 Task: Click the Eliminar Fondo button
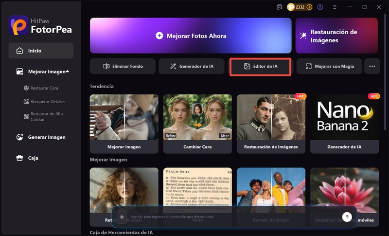coord(123,66)
